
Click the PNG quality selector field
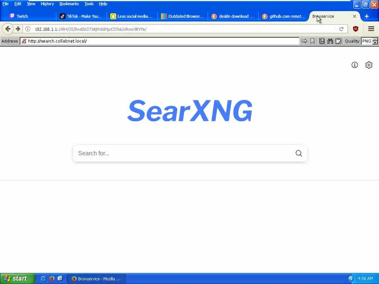[x=367, y=41]
